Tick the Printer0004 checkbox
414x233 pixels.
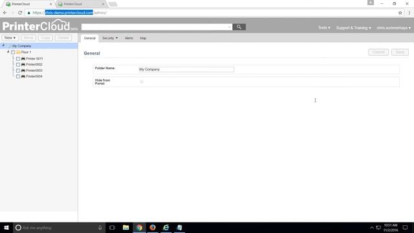pos(18,76)
